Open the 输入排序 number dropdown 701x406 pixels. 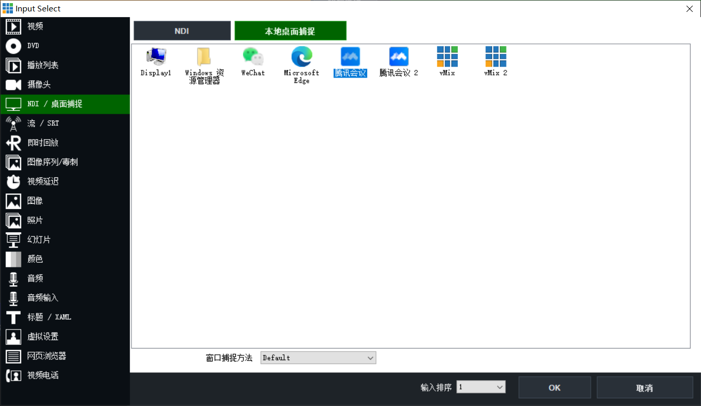481,387
